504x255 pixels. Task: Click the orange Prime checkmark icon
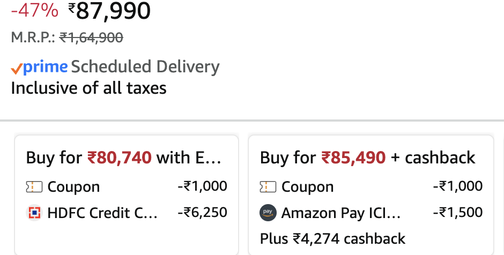[17, 68]
